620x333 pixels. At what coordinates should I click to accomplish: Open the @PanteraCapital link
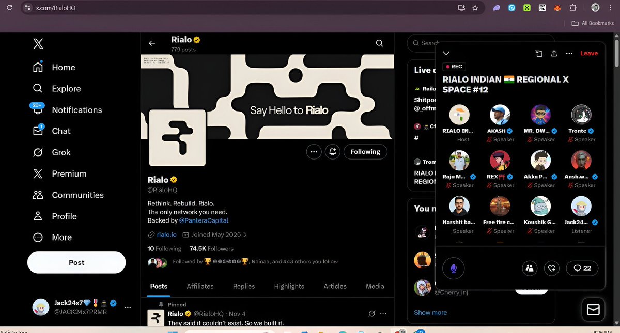coord(204,220)
